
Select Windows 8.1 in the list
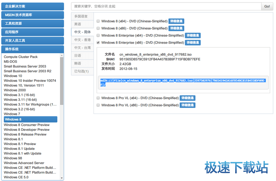(13, 139)
